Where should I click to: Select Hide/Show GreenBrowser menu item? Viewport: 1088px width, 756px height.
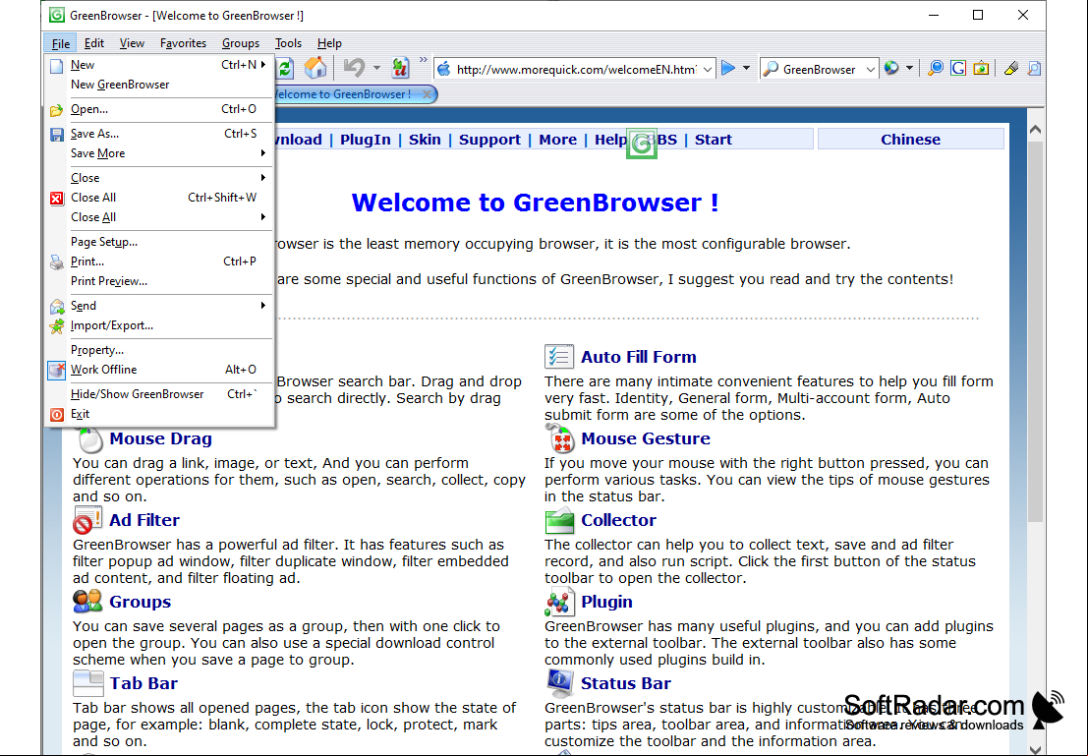coord(159,393)
